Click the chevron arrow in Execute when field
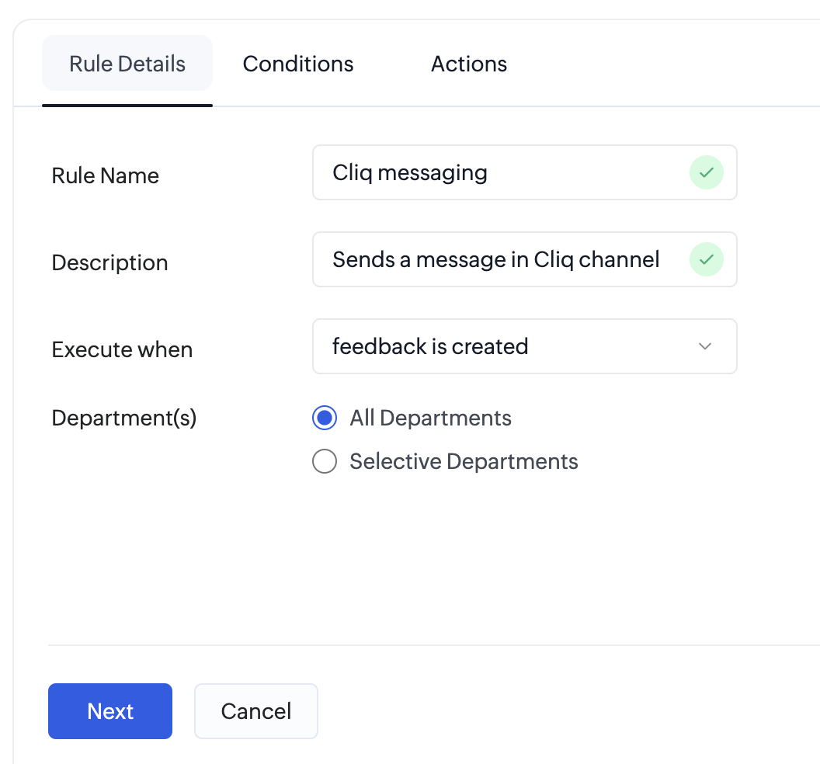This screenshot has width=820, height=764. [x=705, y=346]
